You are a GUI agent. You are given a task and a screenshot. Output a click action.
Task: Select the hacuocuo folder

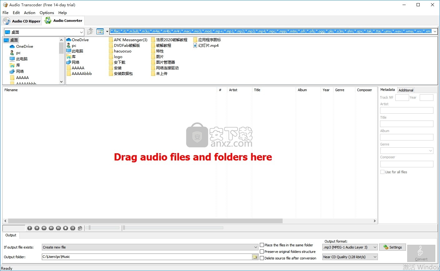(x=120, y=51)
